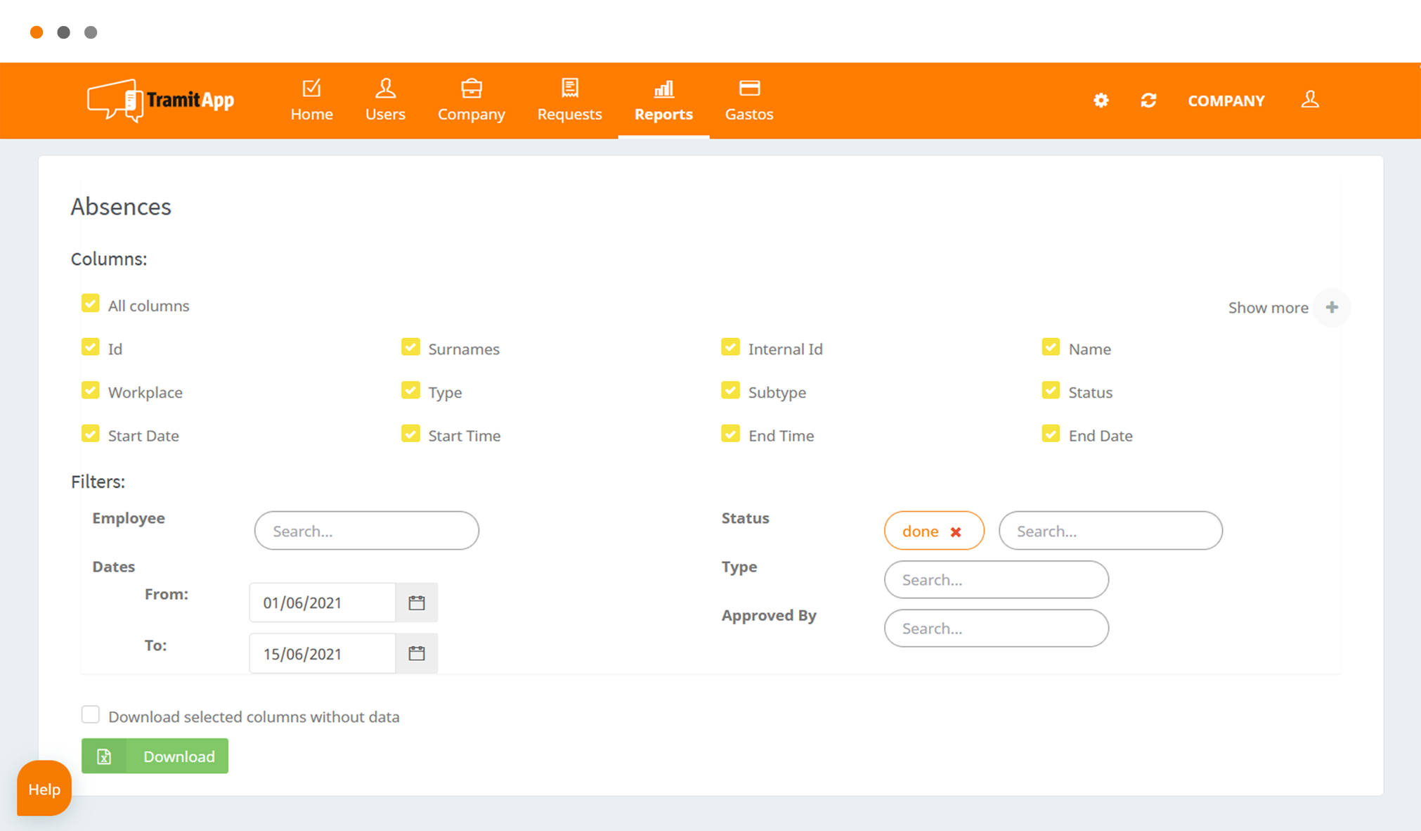
Task: Click the Employee search field
Action: pos(367,531)
